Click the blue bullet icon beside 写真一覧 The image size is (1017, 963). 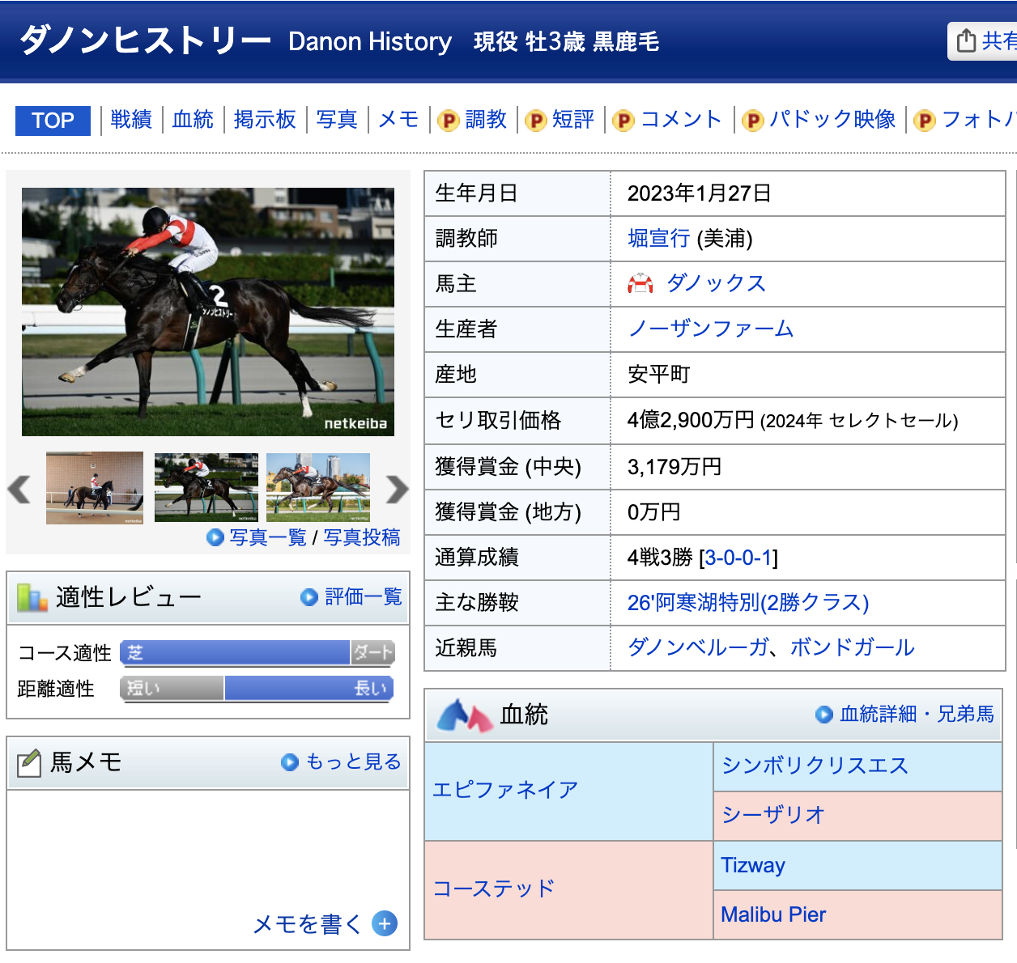pos(215,537)
